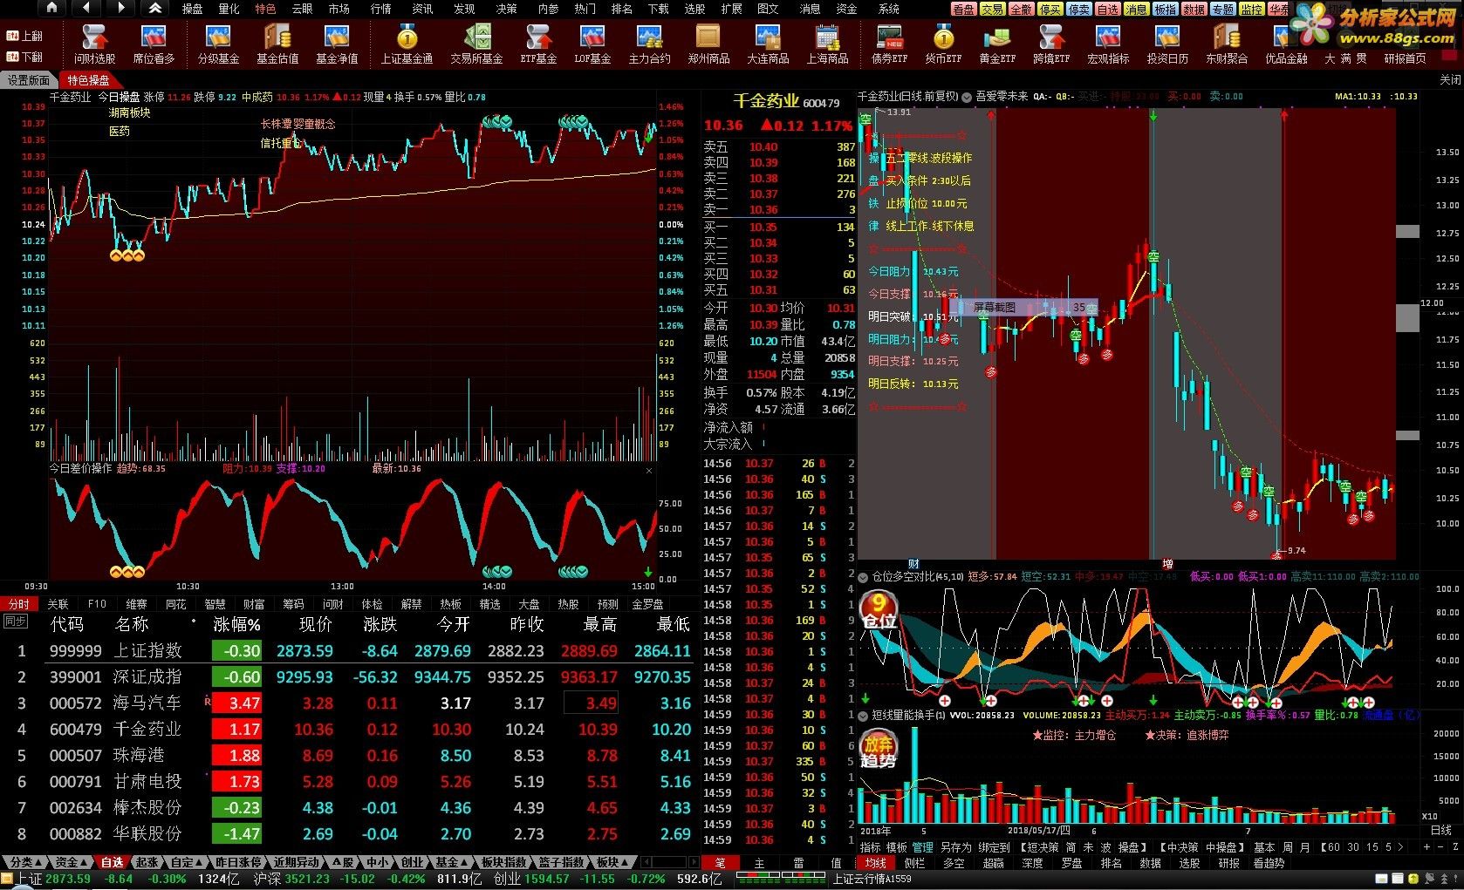Image resolution: width=1464 pixels, height=890 pixels.
Task: Toggle the 看盘 button in top strip
Action: coord(963,9)
